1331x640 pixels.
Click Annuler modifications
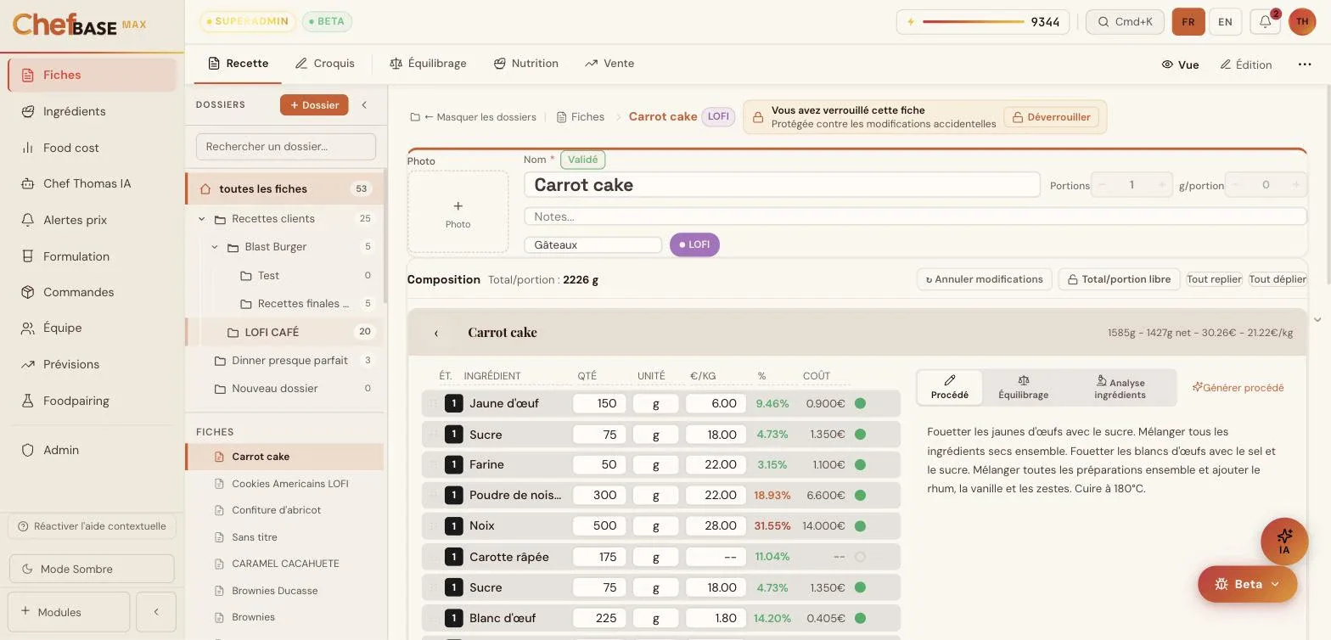[x=984, y=279]
